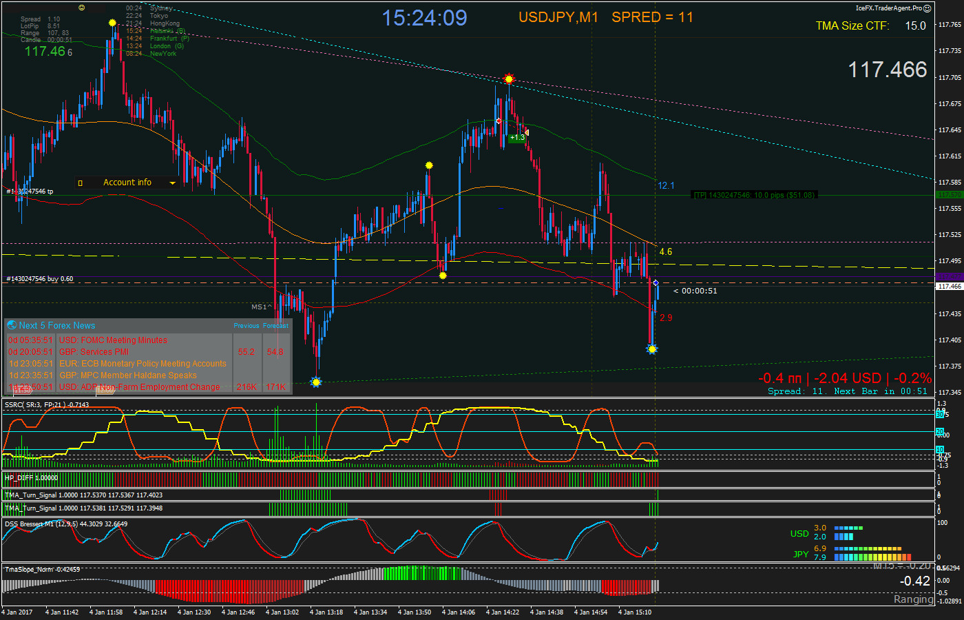Image resolution: width=964 pixels, height=620 pixels.
Task: Click the TmaSlope_Norm -0.42459 indicator label
Action: [x=43, y=570]
